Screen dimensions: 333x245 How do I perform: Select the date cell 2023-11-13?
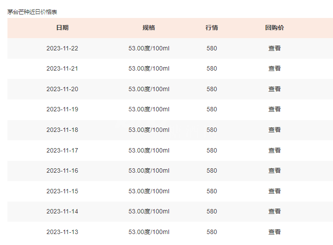[62, 232]
